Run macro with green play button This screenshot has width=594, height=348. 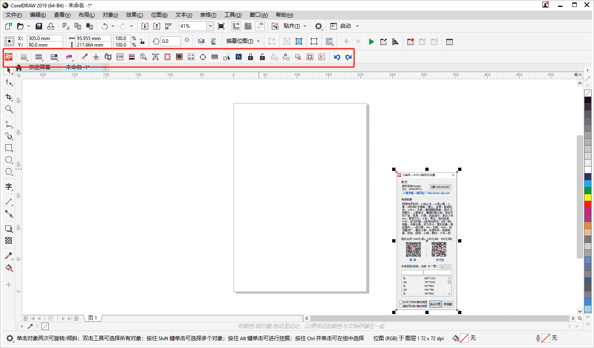[371, 42]
